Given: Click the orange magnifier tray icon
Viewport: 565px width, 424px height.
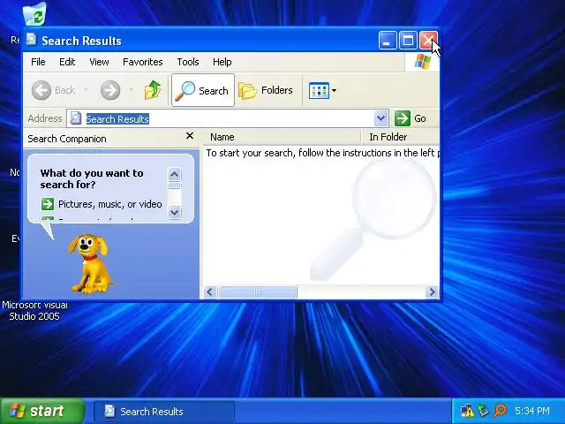Looking at the screenshot, I should (x=501, y=411).
